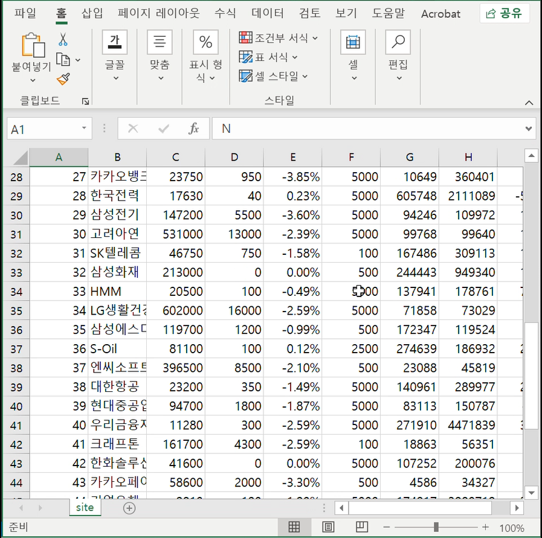Click the Share (공유) button

[x=505, y=13]
